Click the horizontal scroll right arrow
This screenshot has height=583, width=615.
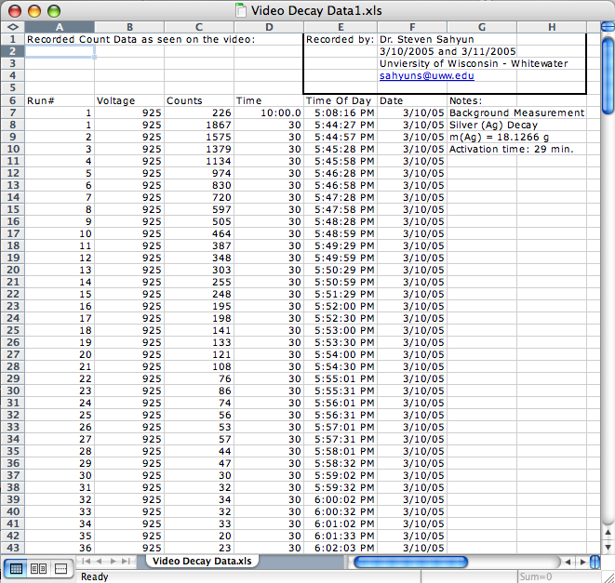[582, 562]
